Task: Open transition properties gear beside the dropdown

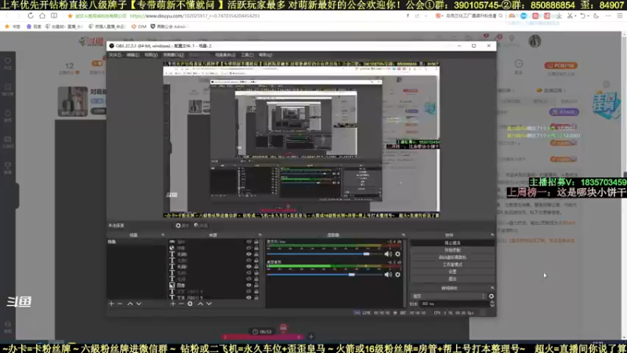Action: (x=491, y=297)
